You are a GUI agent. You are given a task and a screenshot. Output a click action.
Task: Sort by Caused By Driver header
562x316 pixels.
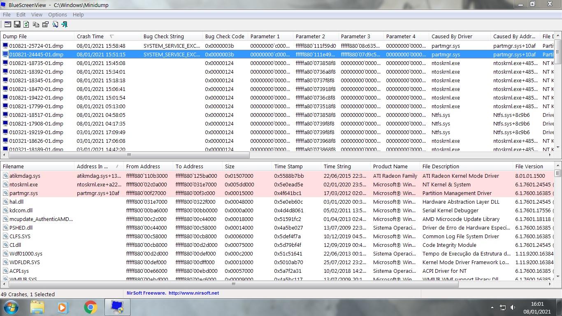tap(460, 36)
